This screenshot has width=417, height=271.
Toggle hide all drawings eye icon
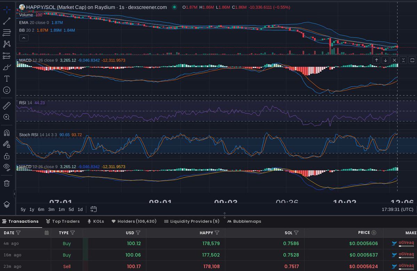coord(7,167)
